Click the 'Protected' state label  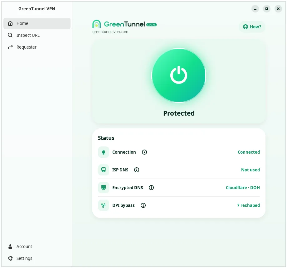[x=179, y=113]
